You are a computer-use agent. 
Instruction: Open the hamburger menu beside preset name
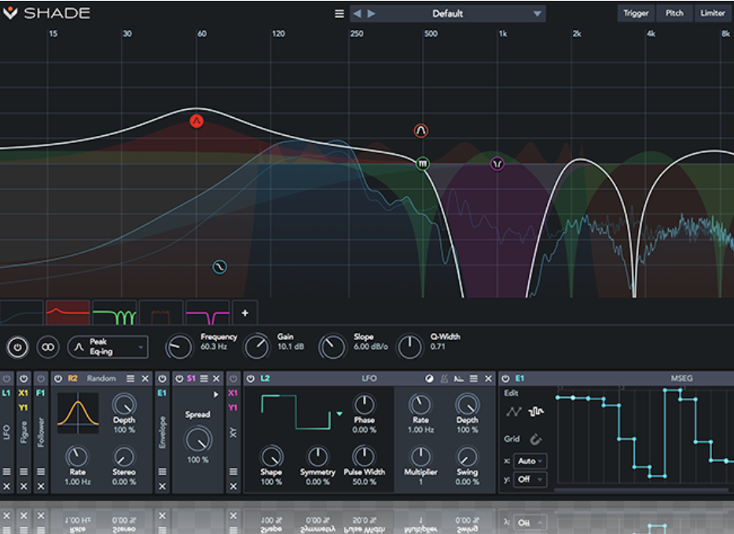point(339,13)
